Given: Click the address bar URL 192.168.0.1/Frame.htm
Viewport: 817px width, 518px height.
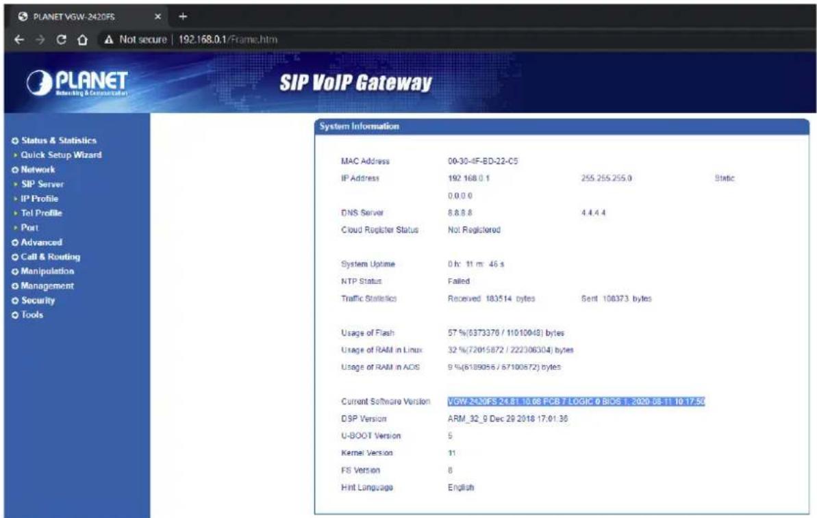Looking at the screenshot, I should click(227, 40).
